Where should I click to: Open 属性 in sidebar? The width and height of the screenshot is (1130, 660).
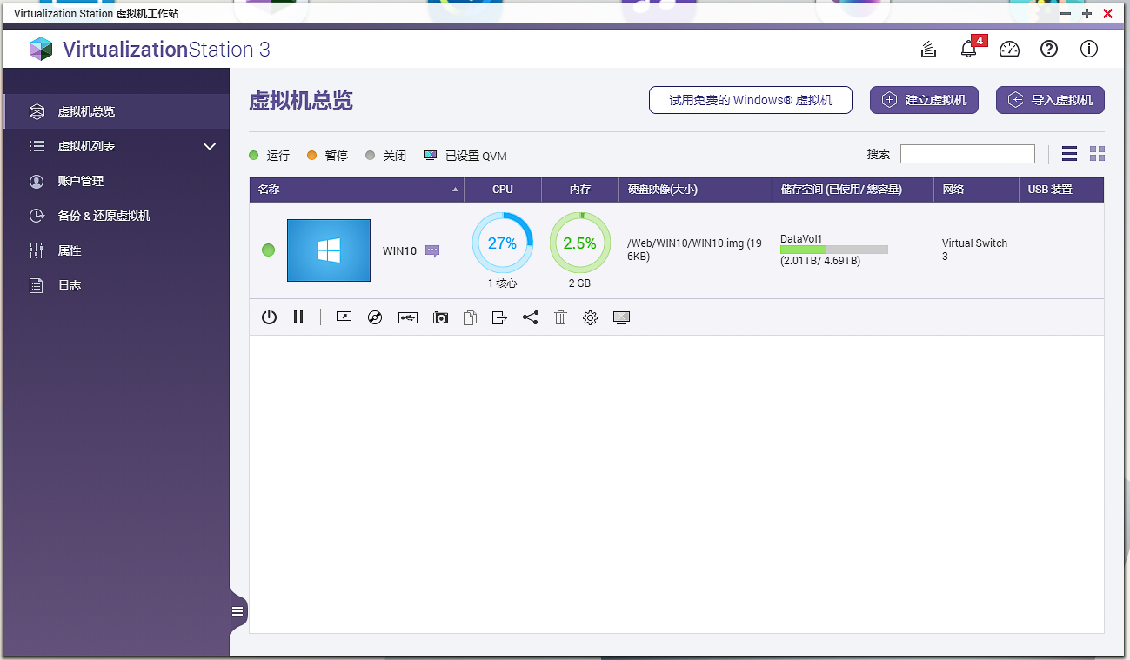click(117, 250)
